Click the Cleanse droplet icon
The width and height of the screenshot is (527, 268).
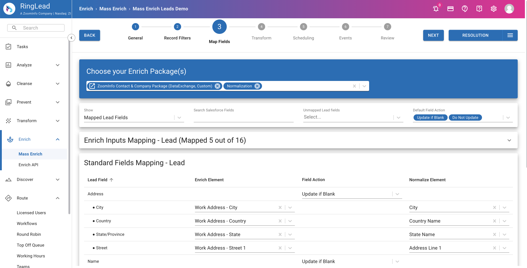click(x=8, y=84)
